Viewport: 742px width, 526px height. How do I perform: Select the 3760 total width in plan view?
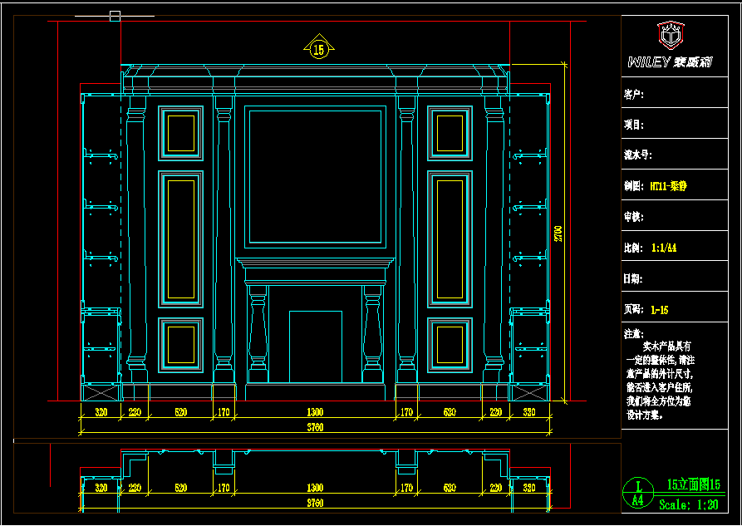[x=315, y=503]
